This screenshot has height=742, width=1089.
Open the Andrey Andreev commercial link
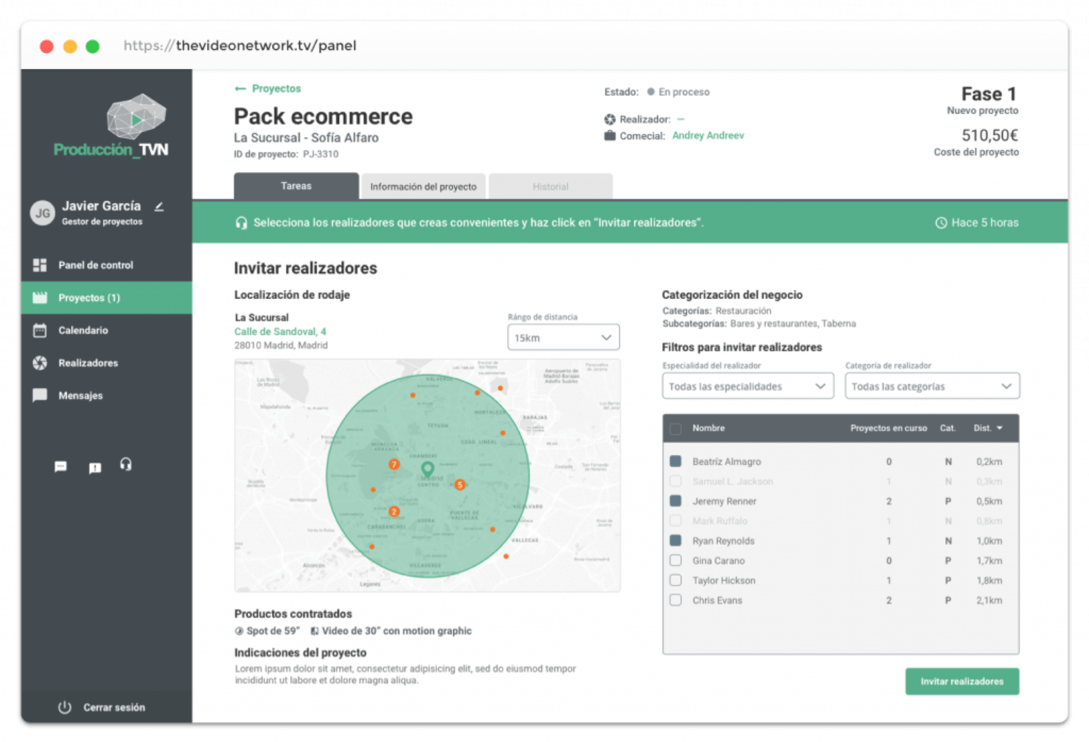[x=708, y=135]
